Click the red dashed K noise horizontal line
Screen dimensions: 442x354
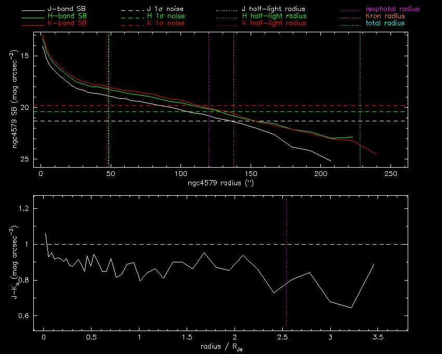tap(312, 106)
